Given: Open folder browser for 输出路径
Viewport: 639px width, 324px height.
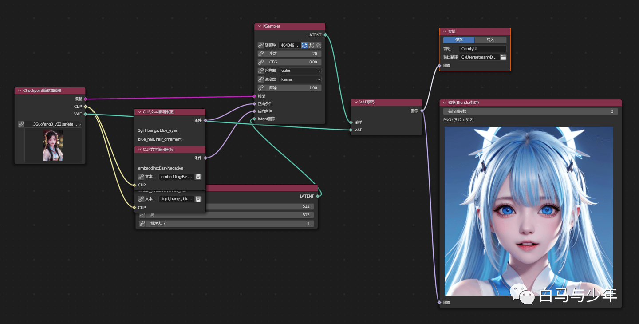Looking at the screenshot, I should click(503, 57).
